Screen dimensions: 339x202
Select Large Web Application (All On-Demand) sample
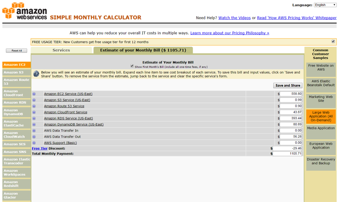tap(321, 117)
